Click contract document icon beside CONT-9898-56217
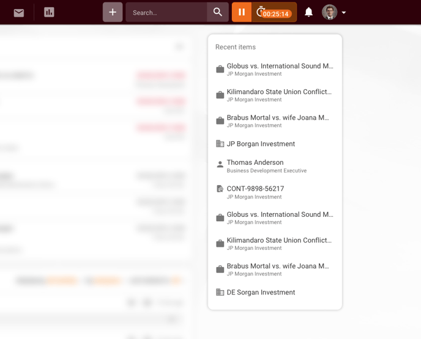 [x=220, y=189]
